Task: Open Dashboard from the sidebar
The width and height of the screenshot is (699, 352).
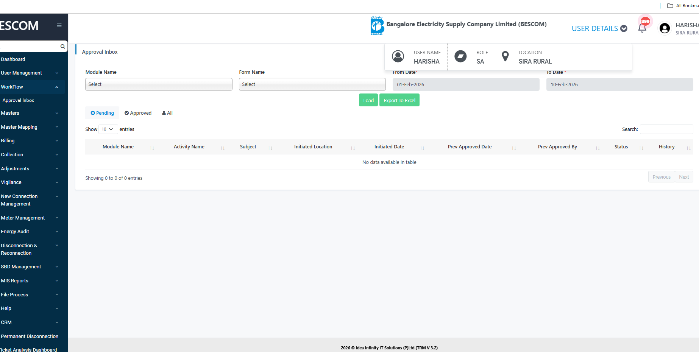Action: (x=13, y=59)
